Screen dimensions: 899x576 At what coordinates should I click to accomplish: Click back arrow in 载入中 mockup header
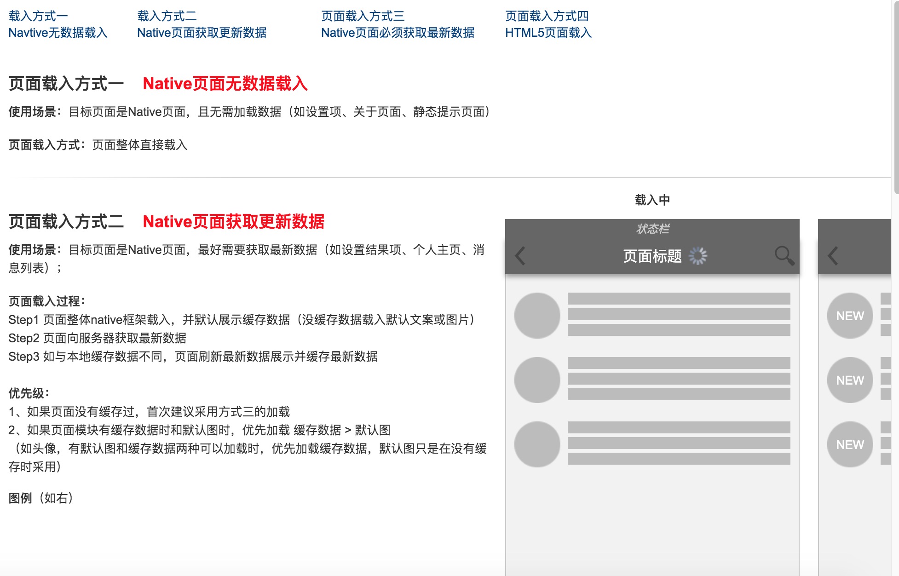coord(520,256)
